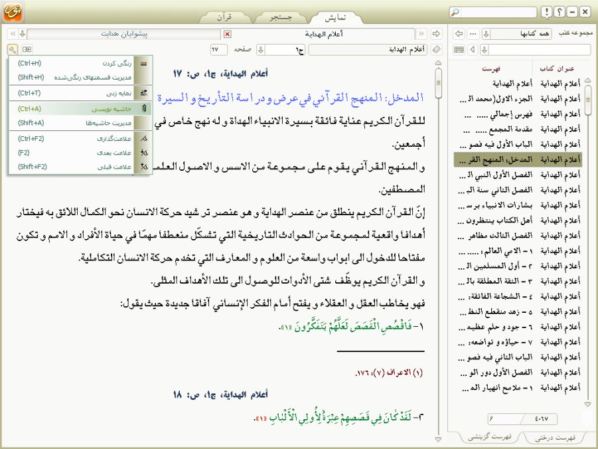Click the boxed-arrow icon beside the wrench
The image size is (598, 449).
[x=27, y=49]
